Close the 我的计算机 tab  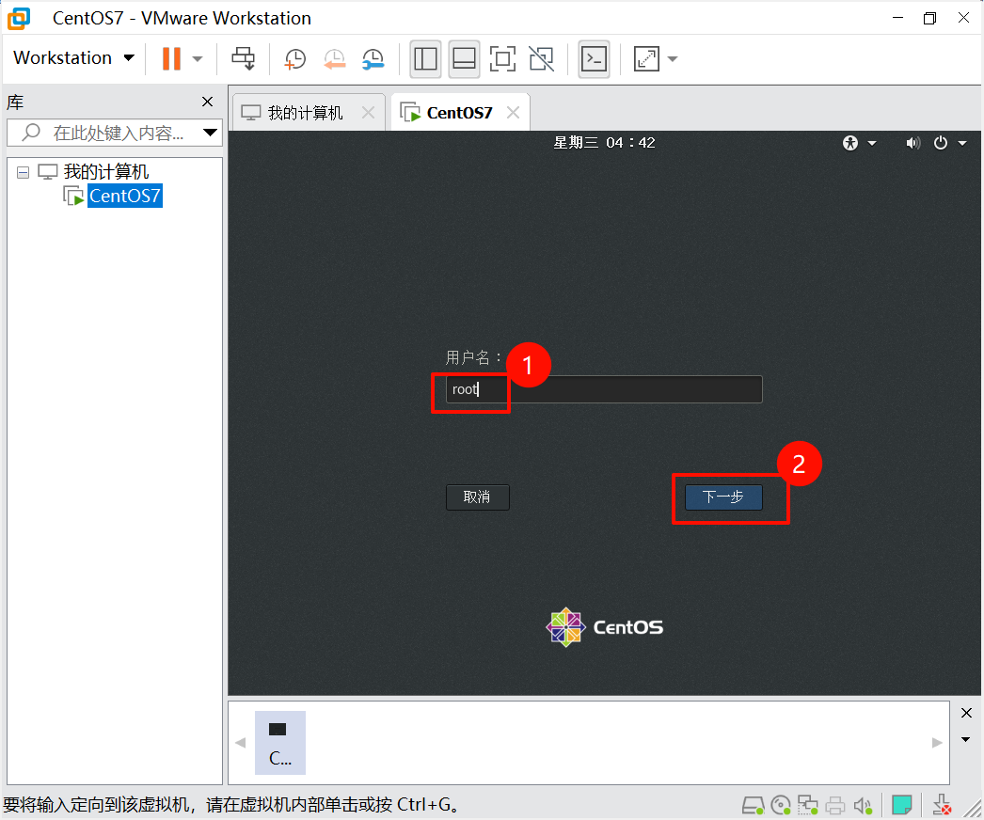[369, 113]
